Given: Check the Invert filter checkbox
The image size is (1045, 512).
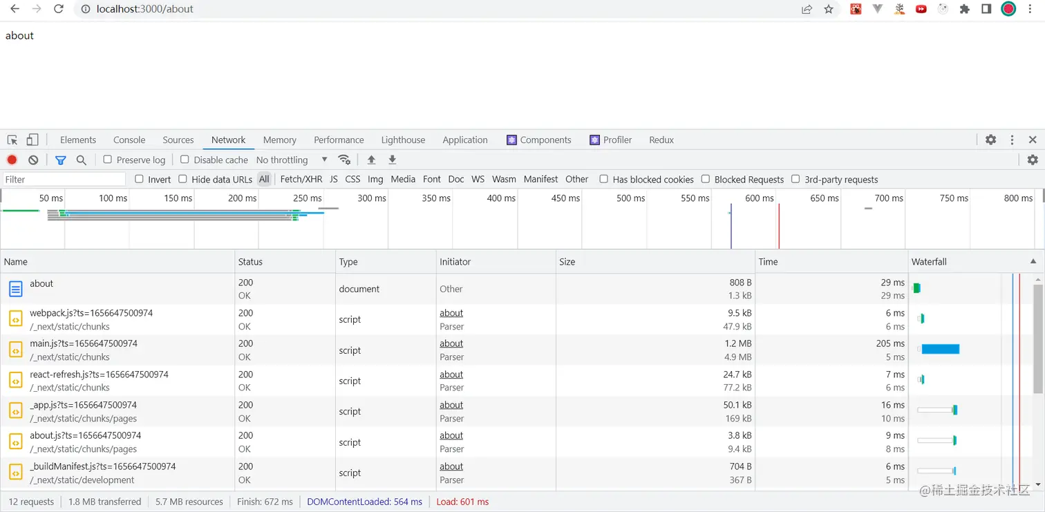Looking at the screenshot, I should 139,179.
